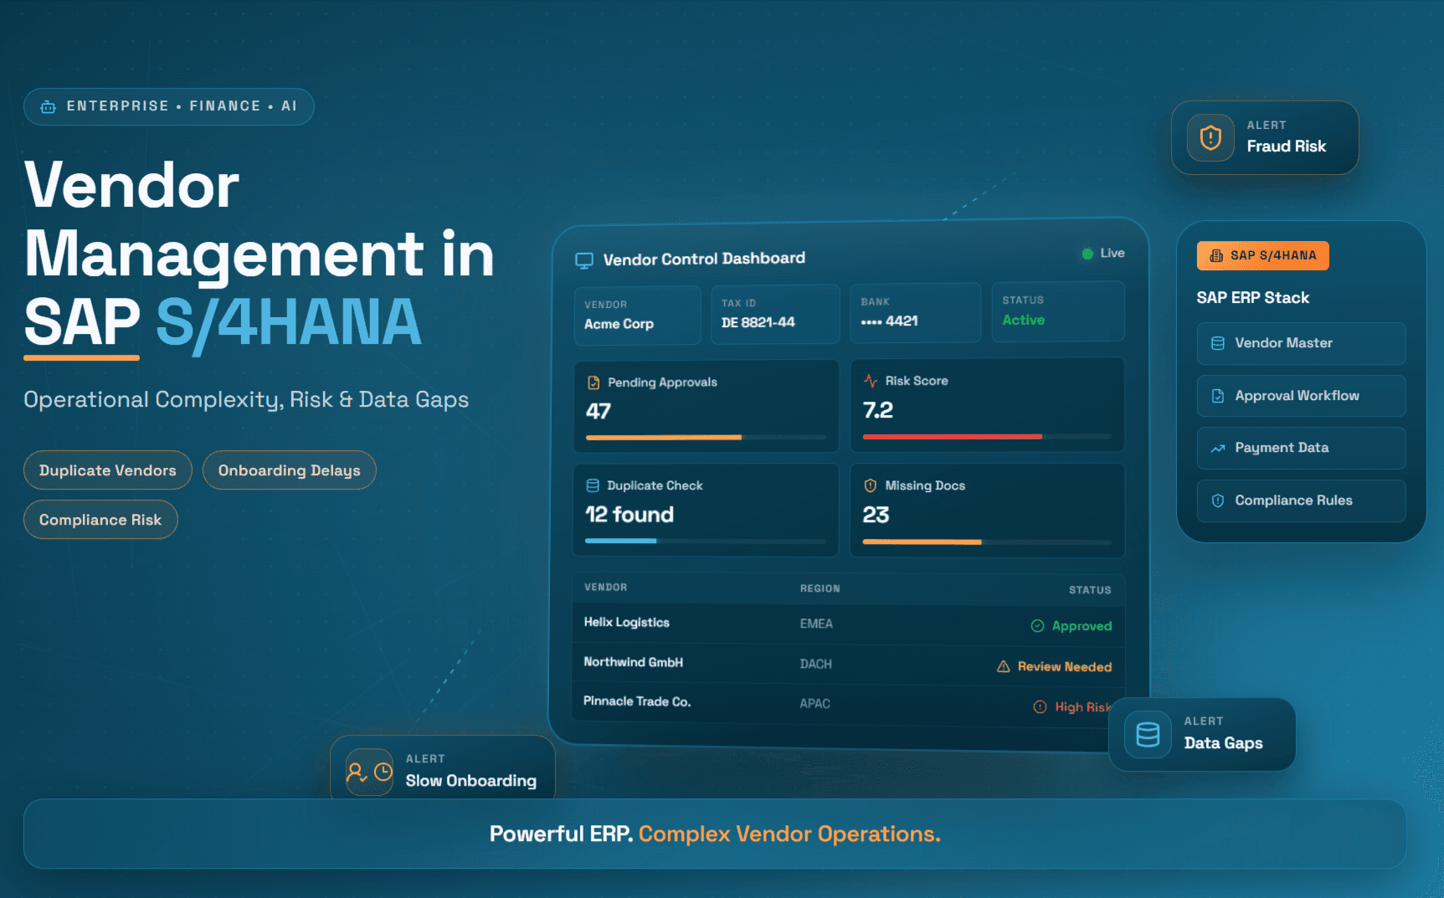The height and width of the screenshot is (898, 1444).
Task: Click the Review Needed status label
Action: [1065, 667]
